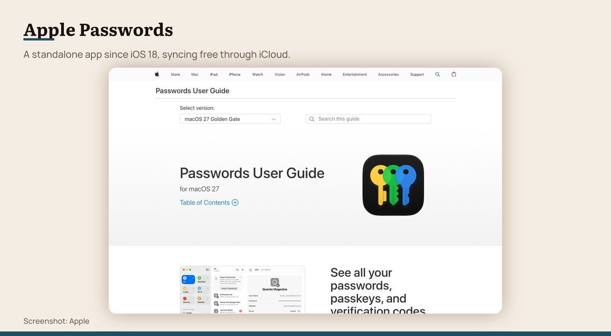Click the magnifier inside the Search this guide field

tap(312, 119)
